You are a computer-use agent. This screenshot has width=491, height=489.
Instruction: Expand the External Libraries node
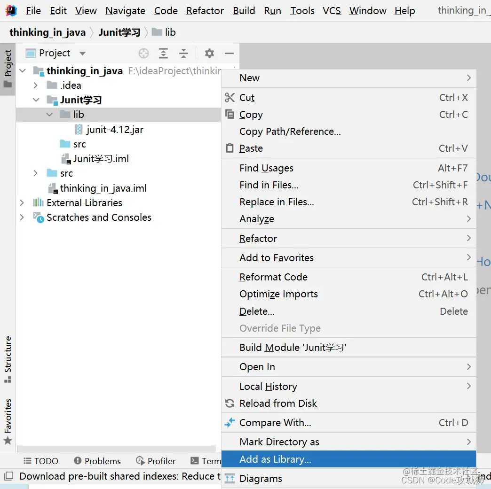[x=22, y=203]
